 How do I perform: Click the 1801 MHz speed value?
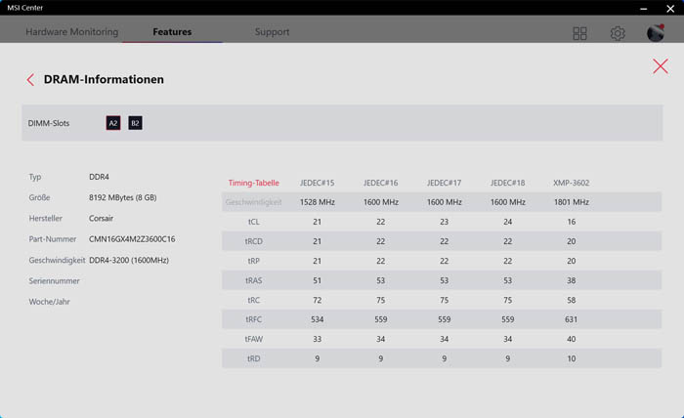coord(571,202)
